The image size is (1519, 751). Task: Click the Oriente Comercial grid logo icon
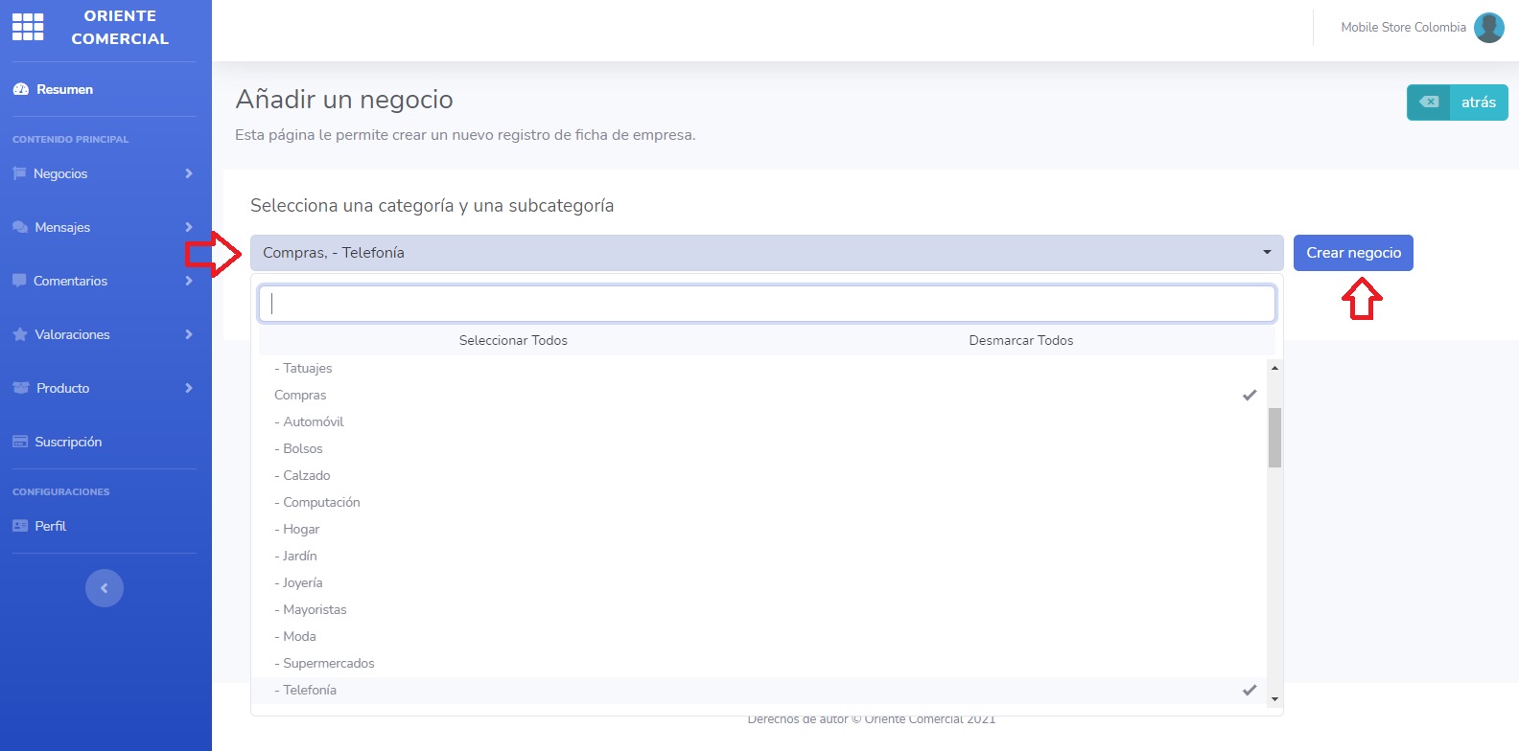28,27
